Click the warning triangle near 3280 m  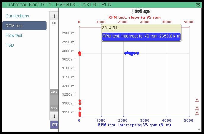pos(197,100)
